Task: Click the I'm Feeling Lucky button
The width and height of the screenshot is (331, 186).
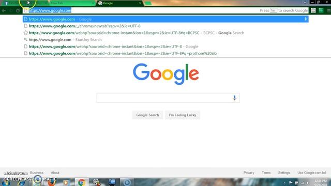Action: point(183,115)
